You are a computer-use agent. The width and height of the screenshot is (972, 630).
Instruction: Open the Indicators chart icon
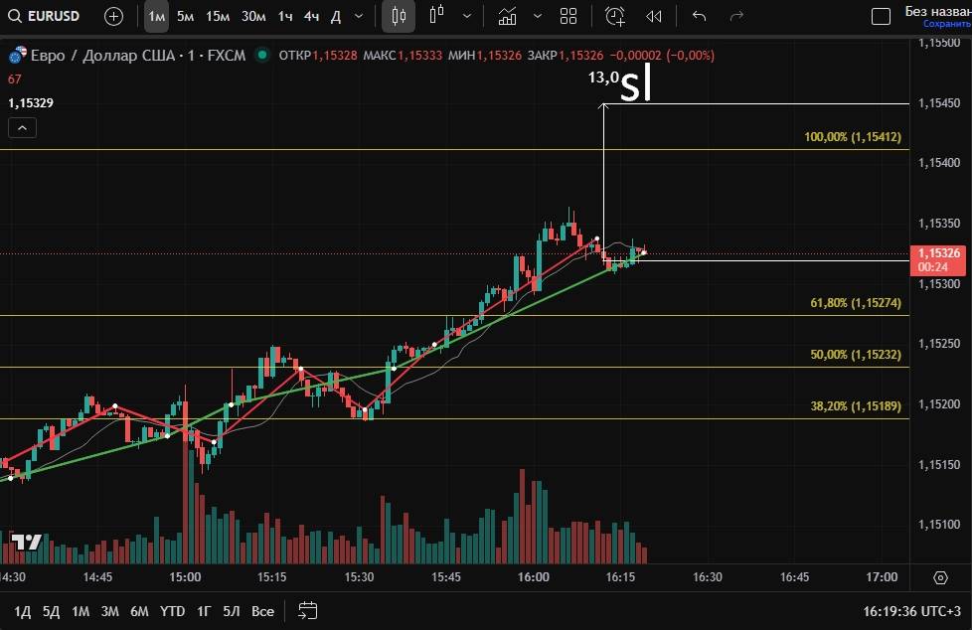(508, 16)
